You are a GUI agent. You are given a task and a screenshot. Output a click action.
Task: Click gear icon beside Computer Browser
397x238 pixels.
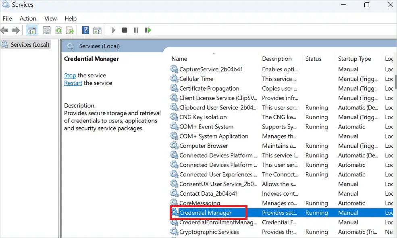tap(174, 145)
